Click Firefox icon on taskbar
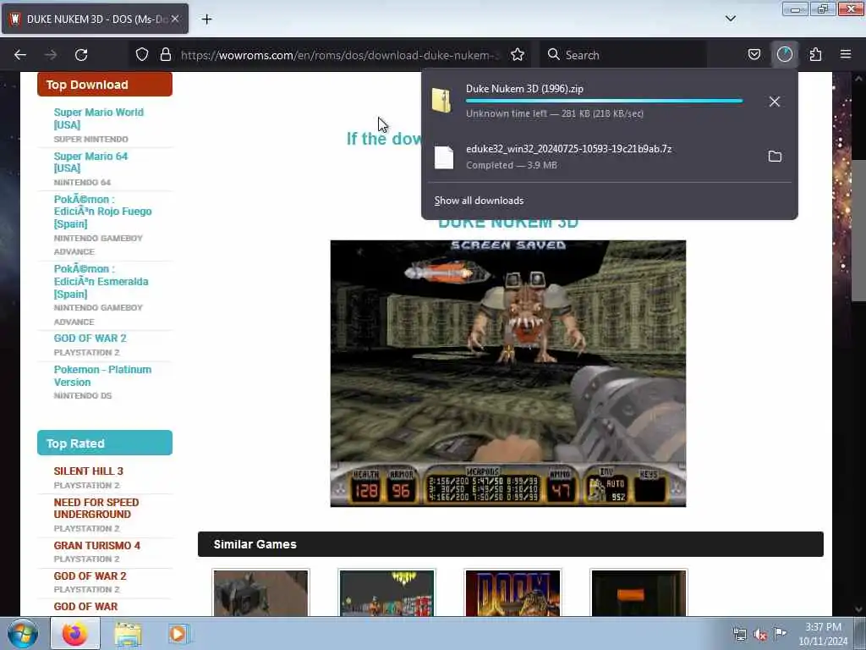The width and height of the screenshot is (866, 650). click(x=75, y=633)
